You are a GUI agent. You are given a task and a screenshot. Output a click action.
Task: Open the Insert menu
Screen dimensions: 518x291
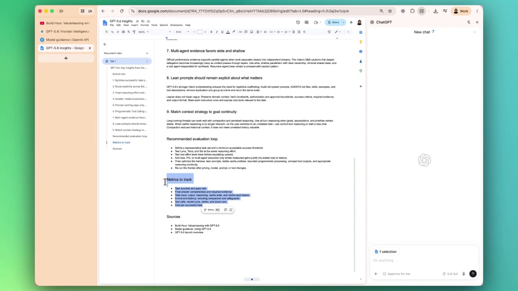tap(135, 25)
